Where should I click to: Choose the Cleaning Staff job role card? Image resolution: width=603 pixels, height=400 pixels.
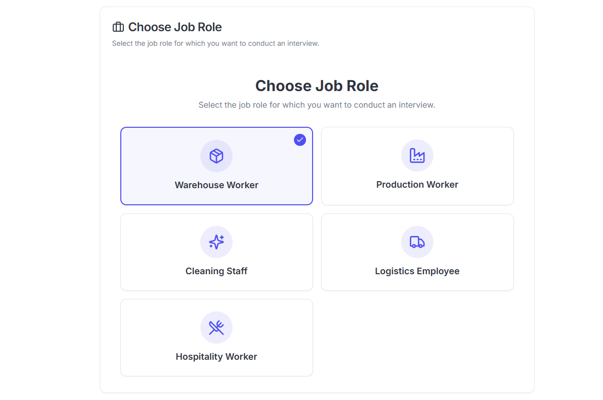click(x=216, y=252)
